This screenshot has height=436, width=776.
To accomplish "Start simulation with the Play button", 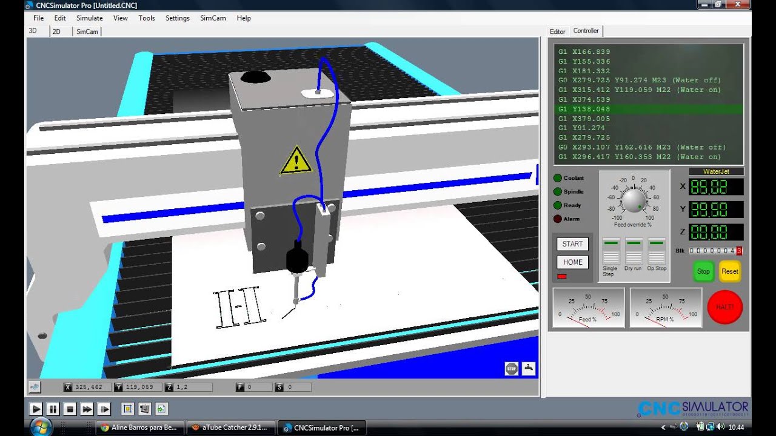I will point(36,409).
